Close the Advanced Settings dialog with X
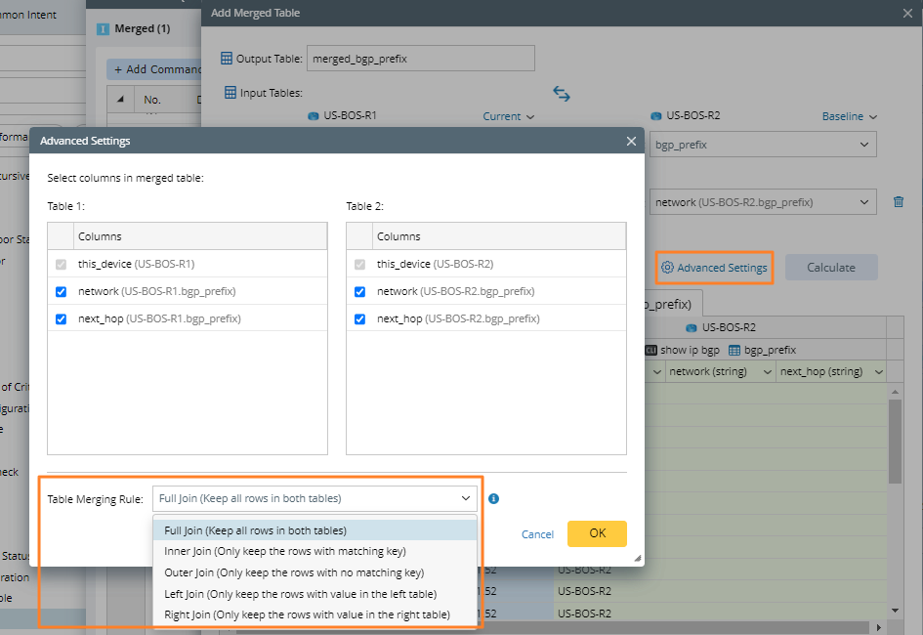Screen dimensions: 923x635 pyautogui.click(x=631, y=141)
